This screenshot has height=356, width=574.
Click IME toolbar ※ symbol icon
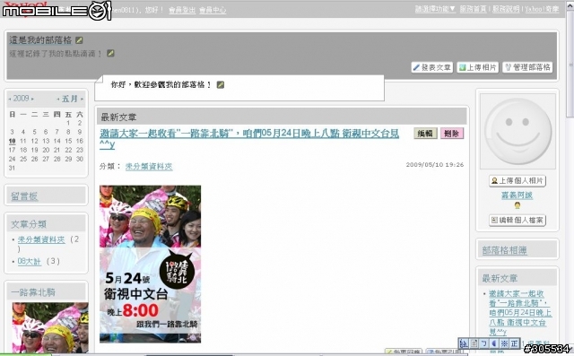point(504,343)
